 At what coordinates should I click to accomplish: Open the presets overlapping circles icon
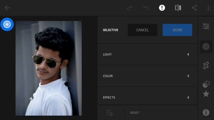206,84
